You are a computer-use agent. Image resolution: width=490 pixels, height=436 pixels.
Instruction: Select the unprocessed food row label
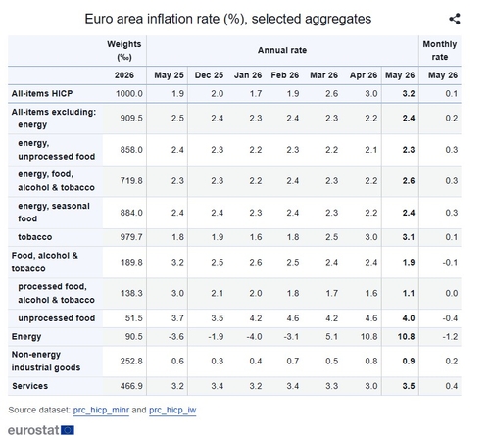(x=57, y=318)
